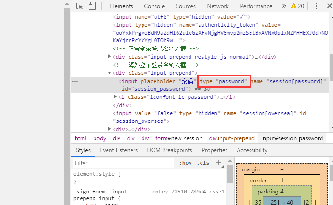Expand the iconfont ic-password i element
The image size is (333, 205).
click(x=115, y=96)
